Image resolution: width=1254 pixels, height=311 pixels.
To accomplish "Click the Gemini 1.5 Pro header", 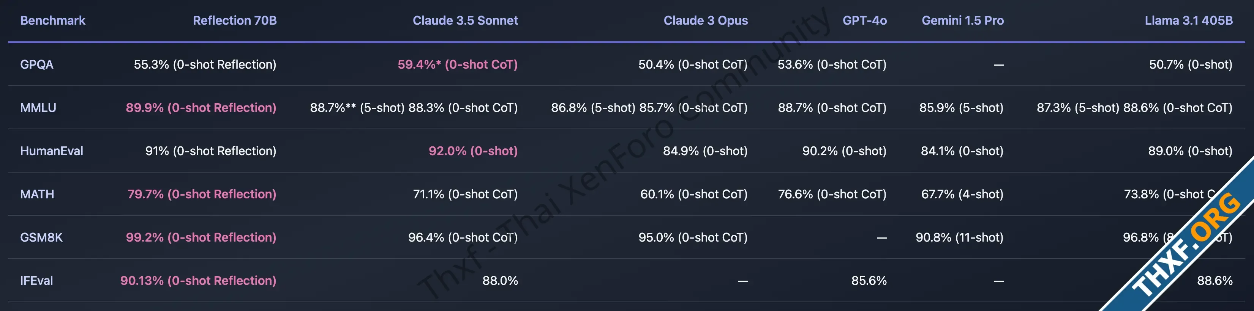I will point(962,20).
